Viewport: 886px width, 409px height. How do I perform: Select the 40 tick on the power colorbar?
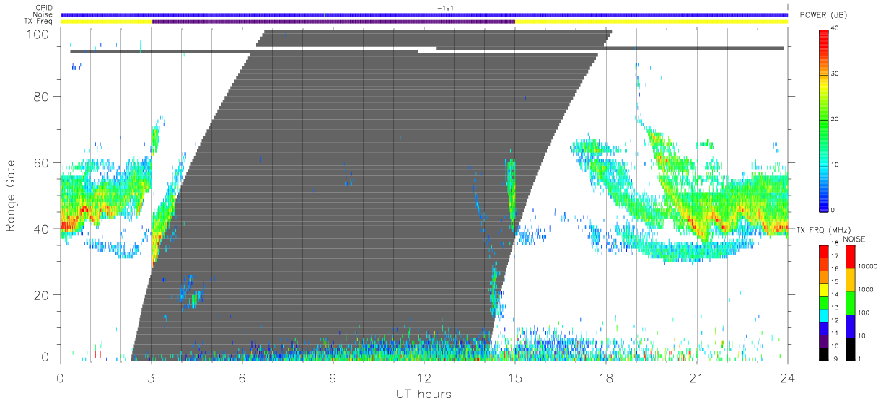pyautogui.click(x=835, y=28)
